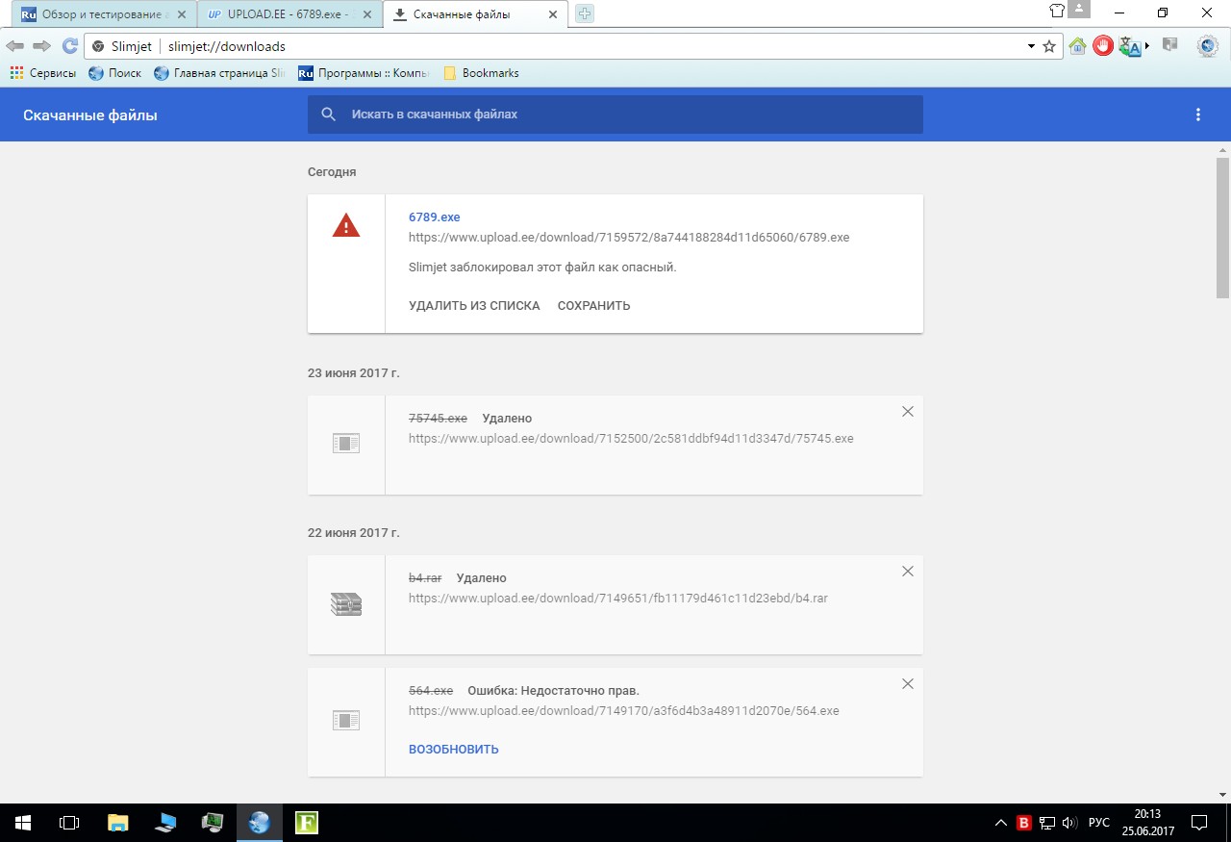This screenshot has height=842, width=1231.
Task: Open the 75745.exe upload.ee download URL
Action: [631, 438]
